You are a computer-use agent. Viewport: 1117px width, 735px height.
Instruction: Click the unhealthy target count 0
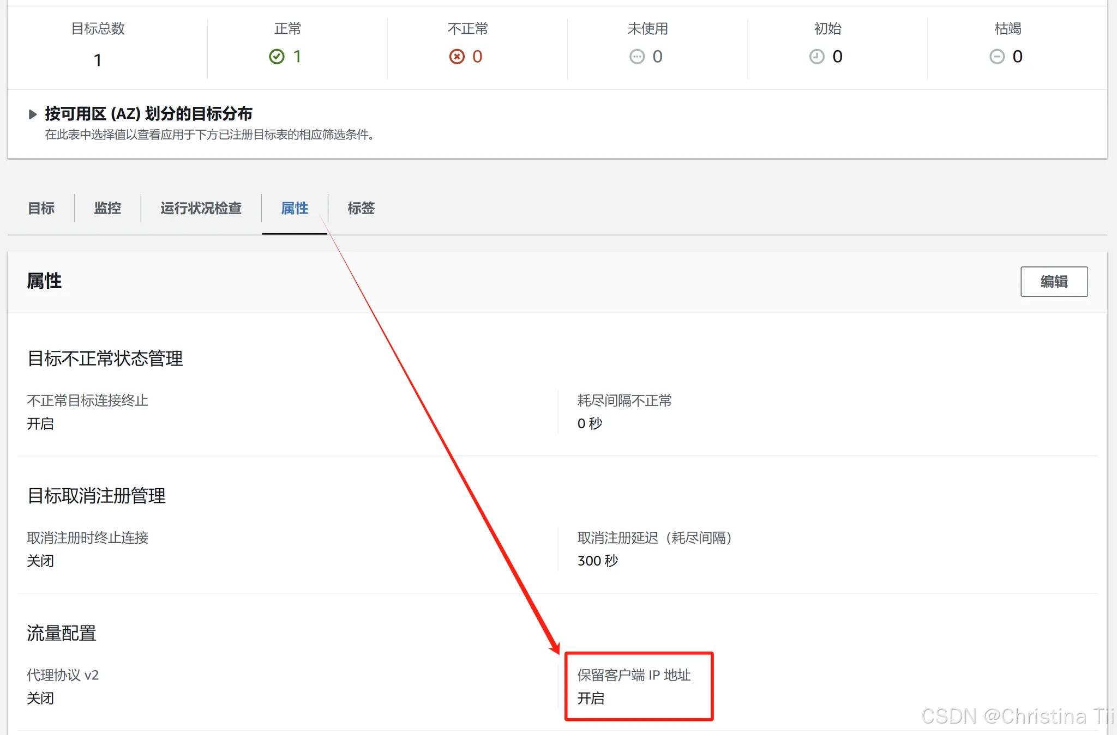click(477, 57)
